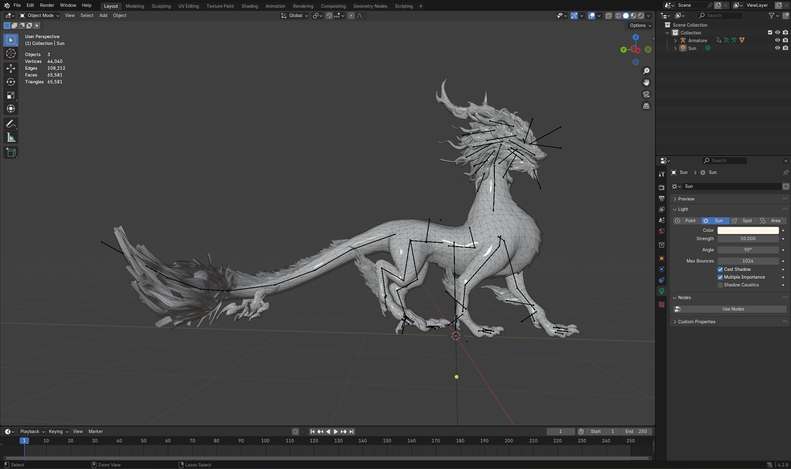
Task: Hide Armature in viewport via eye icon
Action: [x=777, y=40]
